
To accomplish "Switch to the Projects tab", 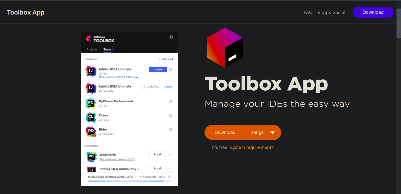I will (92, 49).
